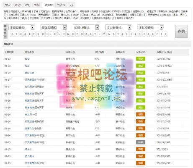Filter by letter W
193x168 pixels.
109,34
